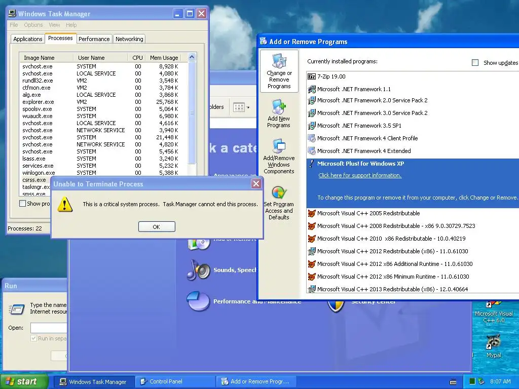Click the Microsoft Plus! for Windows XP icon
The height and width of the screenshot is (389, 519).
click(x=312, y=164)
